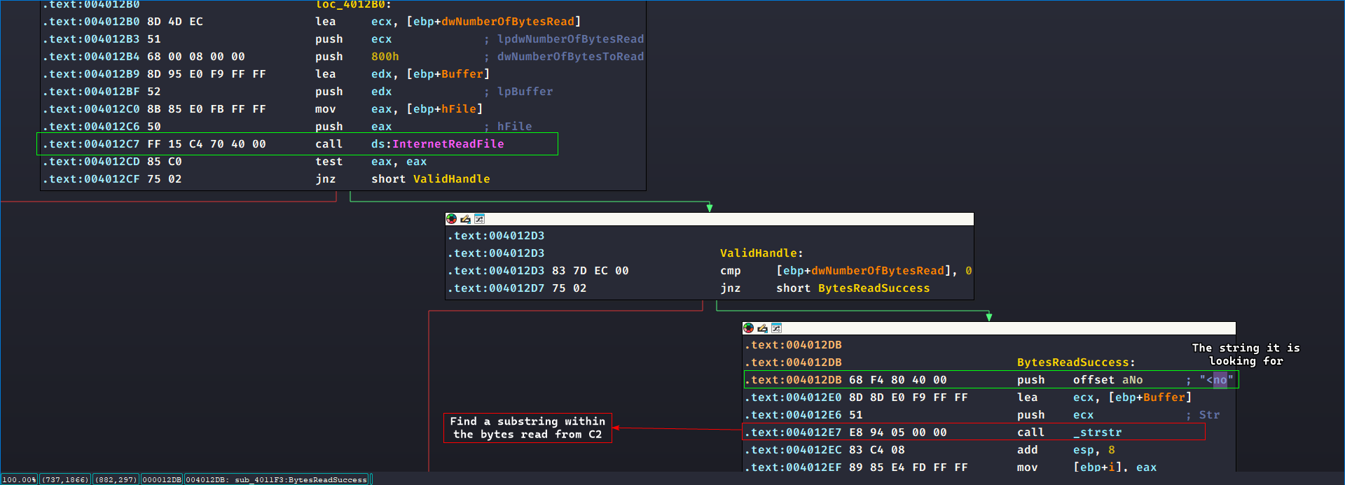Screen dimensions: 1345x485
Task: Select the "Find a substring" annotation box
Action: coord(527,428)
